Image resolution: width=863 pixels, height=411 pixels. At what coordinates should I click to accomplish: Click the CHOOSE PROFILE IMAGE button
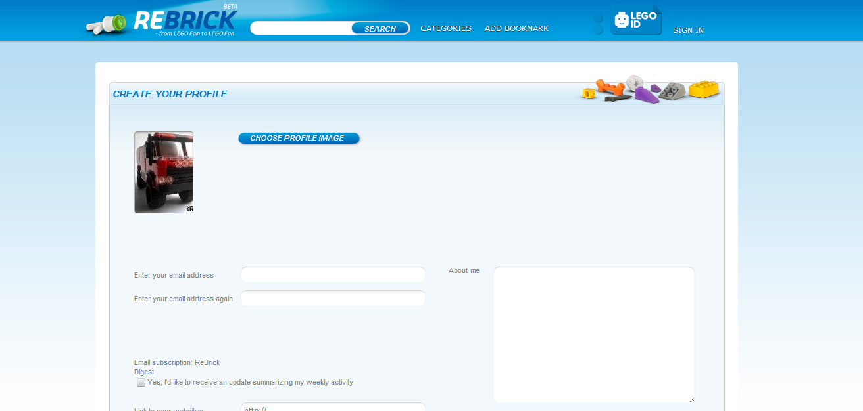299,138
